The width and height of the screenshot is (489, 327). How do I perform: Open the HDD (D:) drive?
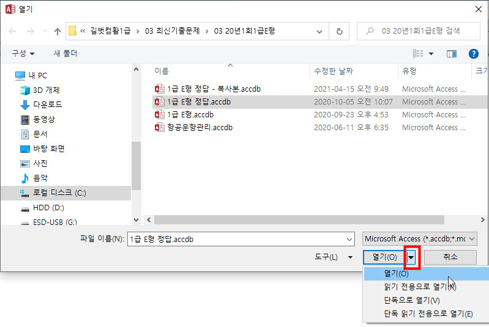pos(48,208)
